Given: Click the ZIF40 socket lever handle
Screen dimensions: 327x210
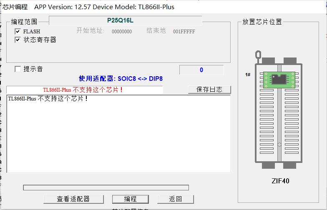Looking at the screenshot, I should 259,56.
